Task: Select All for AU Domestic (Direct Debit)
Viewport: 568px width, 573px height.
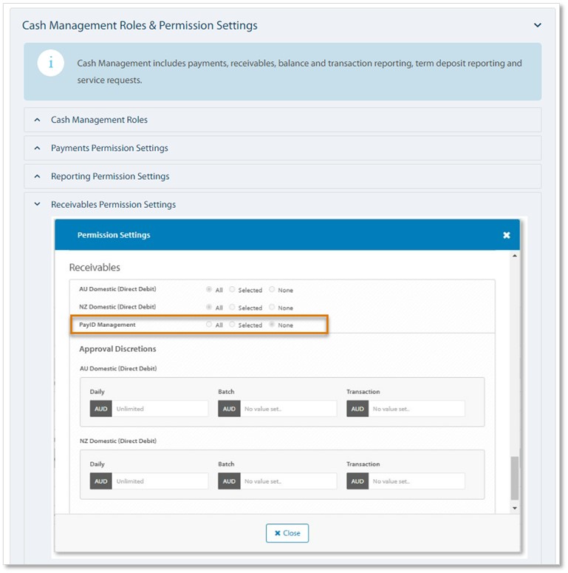Action: pos(209,290)
